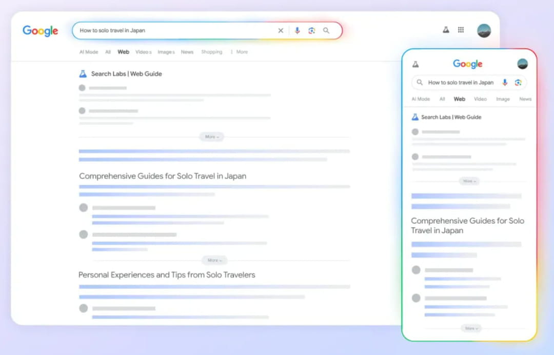Expand first More button under desktop Web Guide

pos(212,136)
